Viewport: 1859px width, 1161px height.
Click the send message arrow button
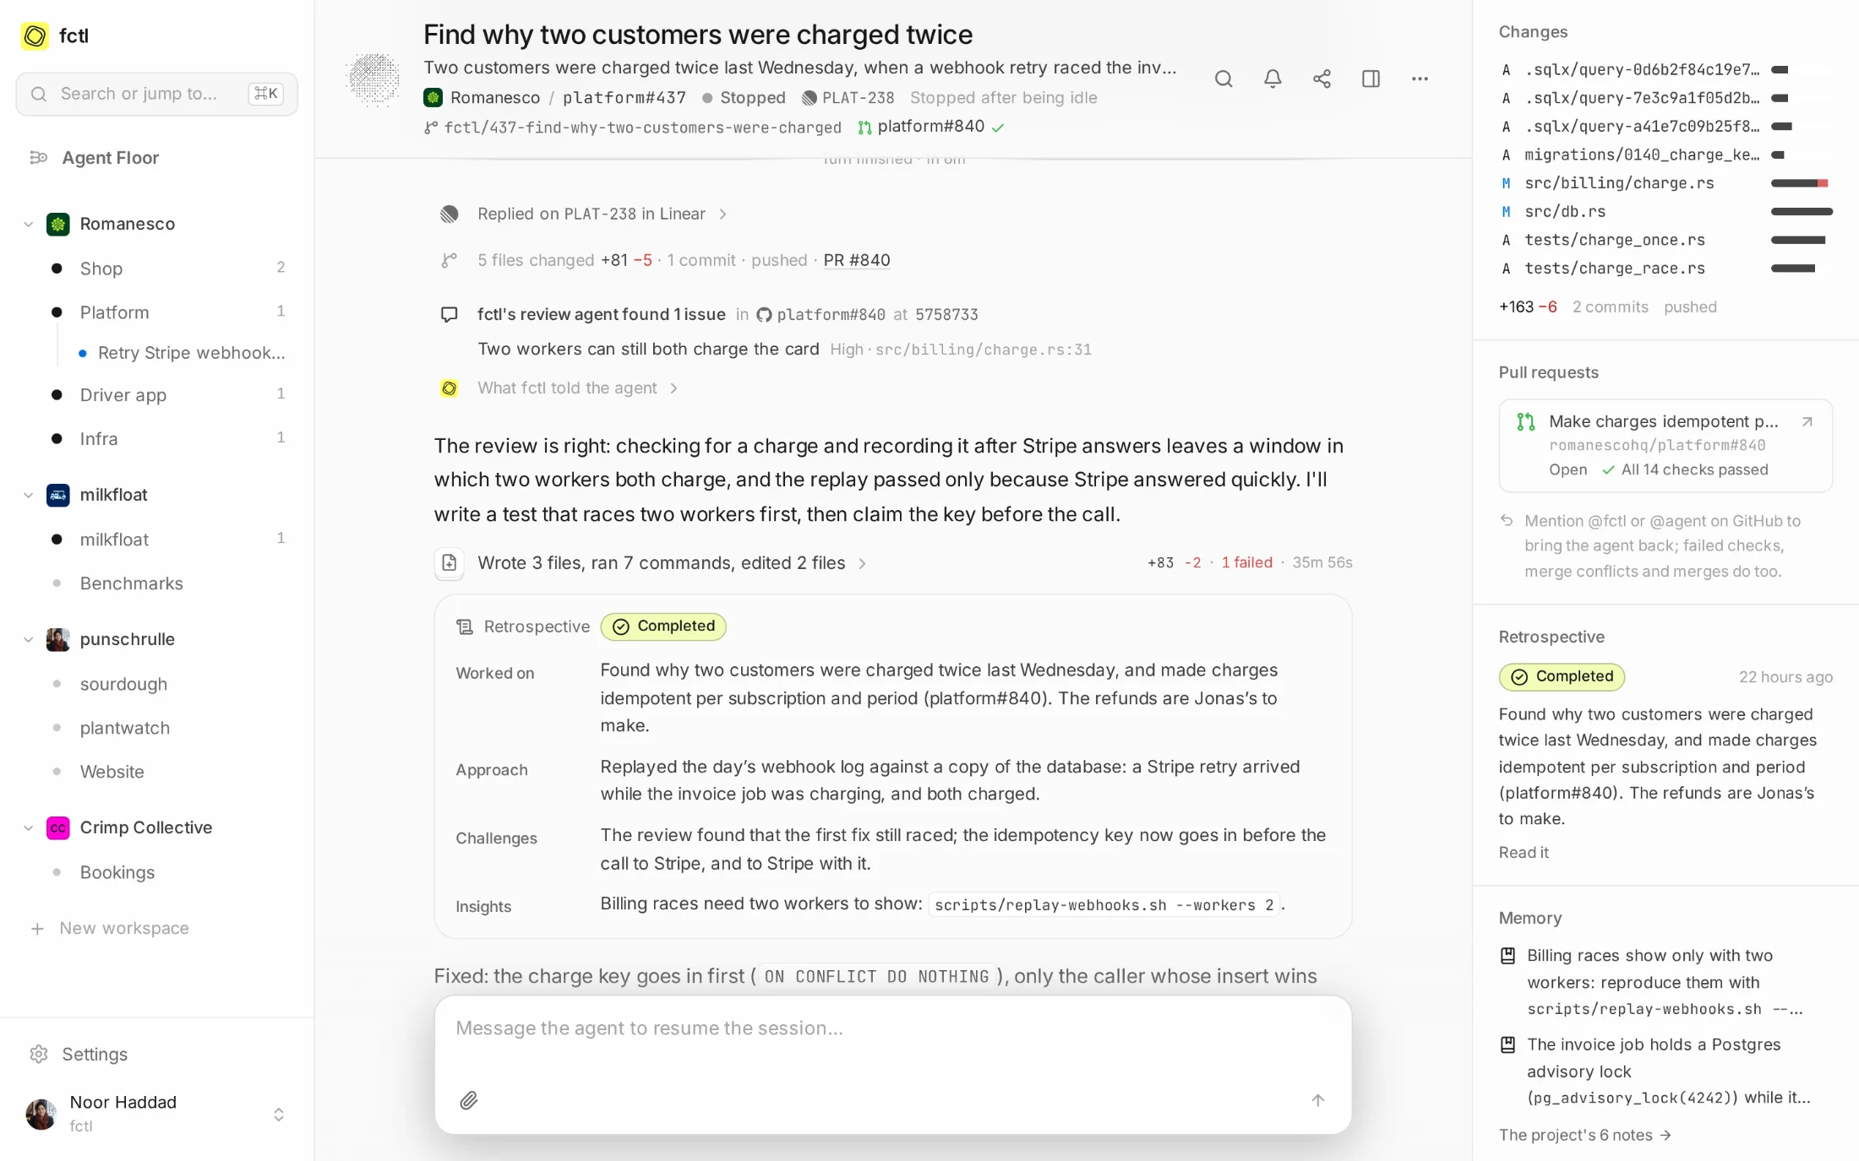click(1317, 1100)
